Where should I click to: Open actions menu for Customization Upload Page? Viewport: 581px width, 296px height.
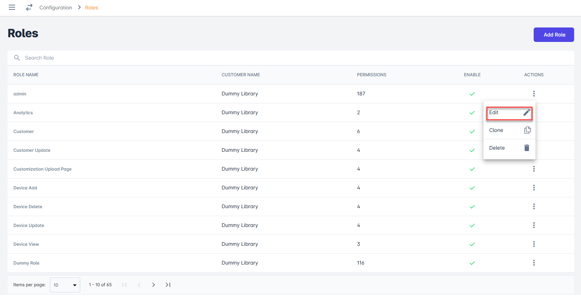click(x=534, y=169)
